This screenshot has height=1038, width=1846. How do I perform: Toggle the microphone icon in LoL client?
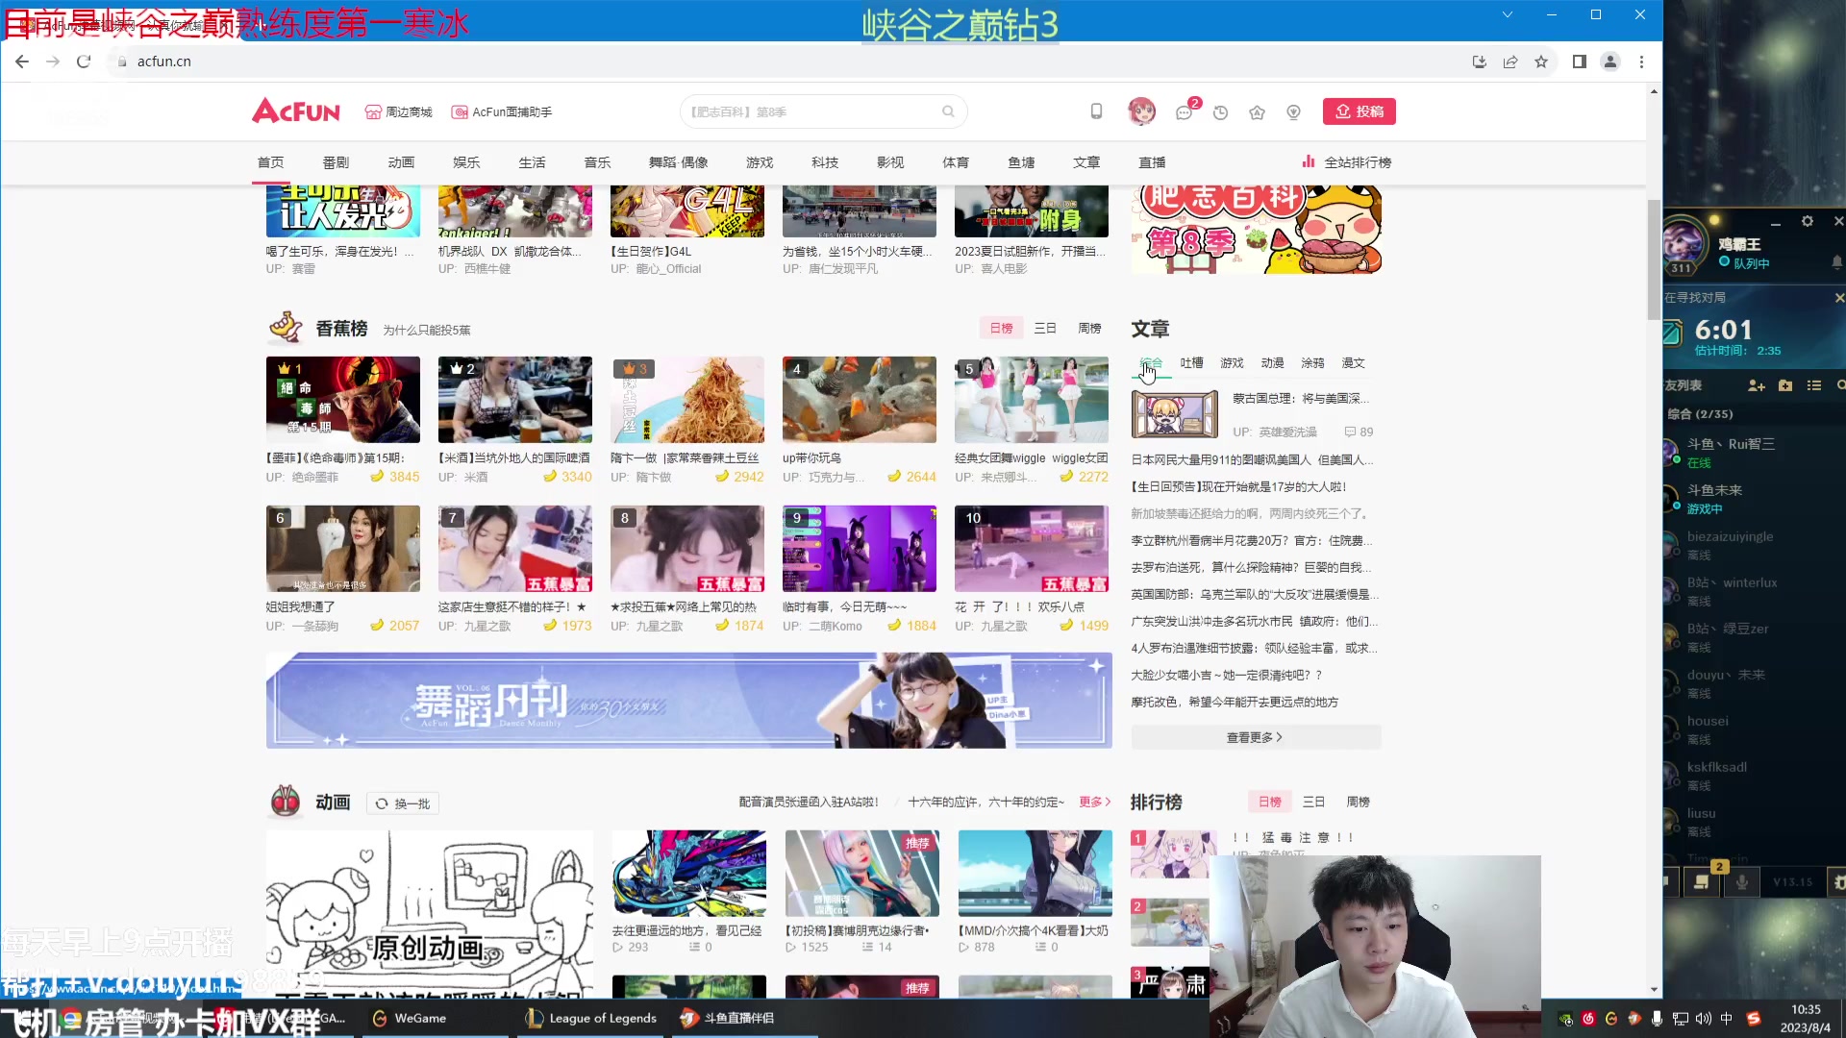point(1742,881)
